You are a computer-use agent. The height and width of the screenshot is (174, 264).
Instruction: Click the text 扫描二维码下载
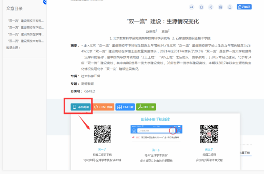click(x=102, y=154)
